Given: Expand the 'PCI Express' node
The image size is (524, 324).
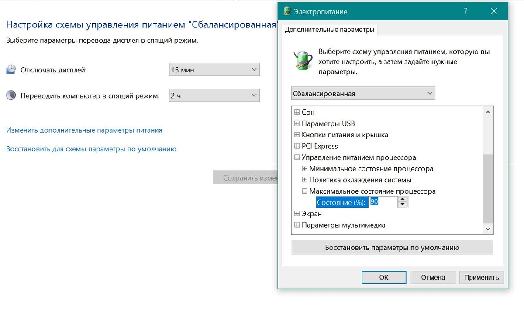Looking at the screenshot, I should 297,146.
